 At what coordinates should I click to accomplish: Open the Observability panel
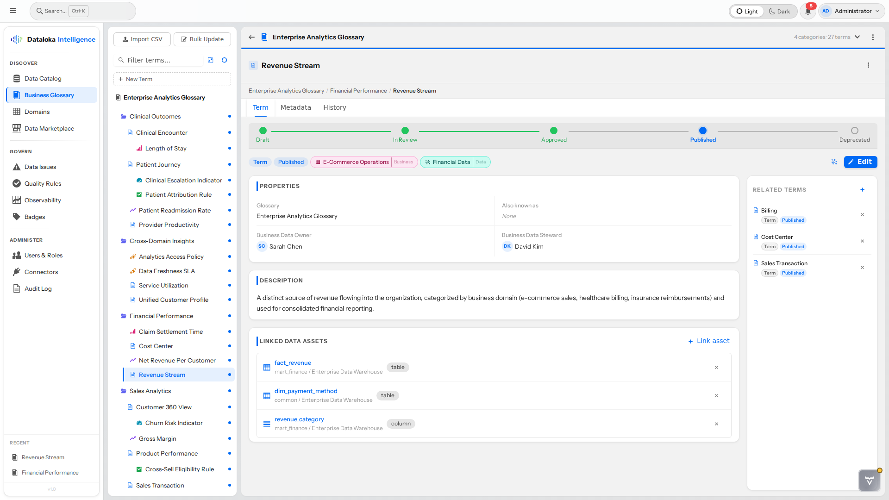click(x=42, y=200)
